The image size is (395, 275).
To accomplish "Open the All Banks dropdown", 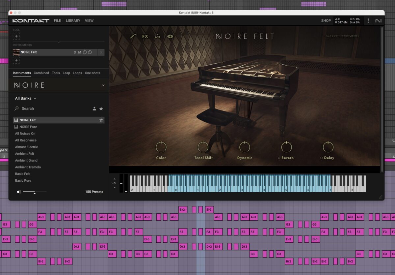I will coord(26,98).
